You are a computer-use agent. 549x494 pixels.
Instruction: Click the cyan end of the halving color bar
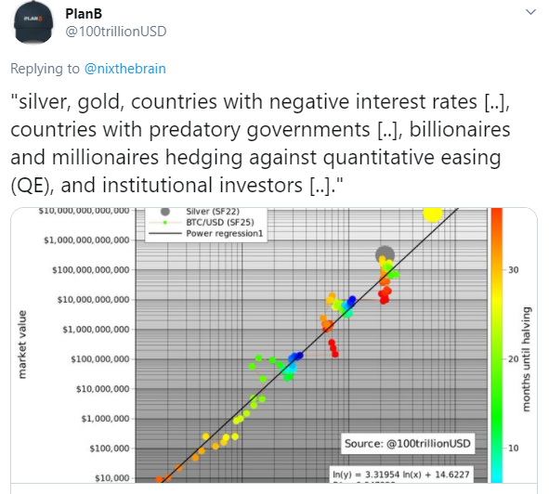point(496,476)
